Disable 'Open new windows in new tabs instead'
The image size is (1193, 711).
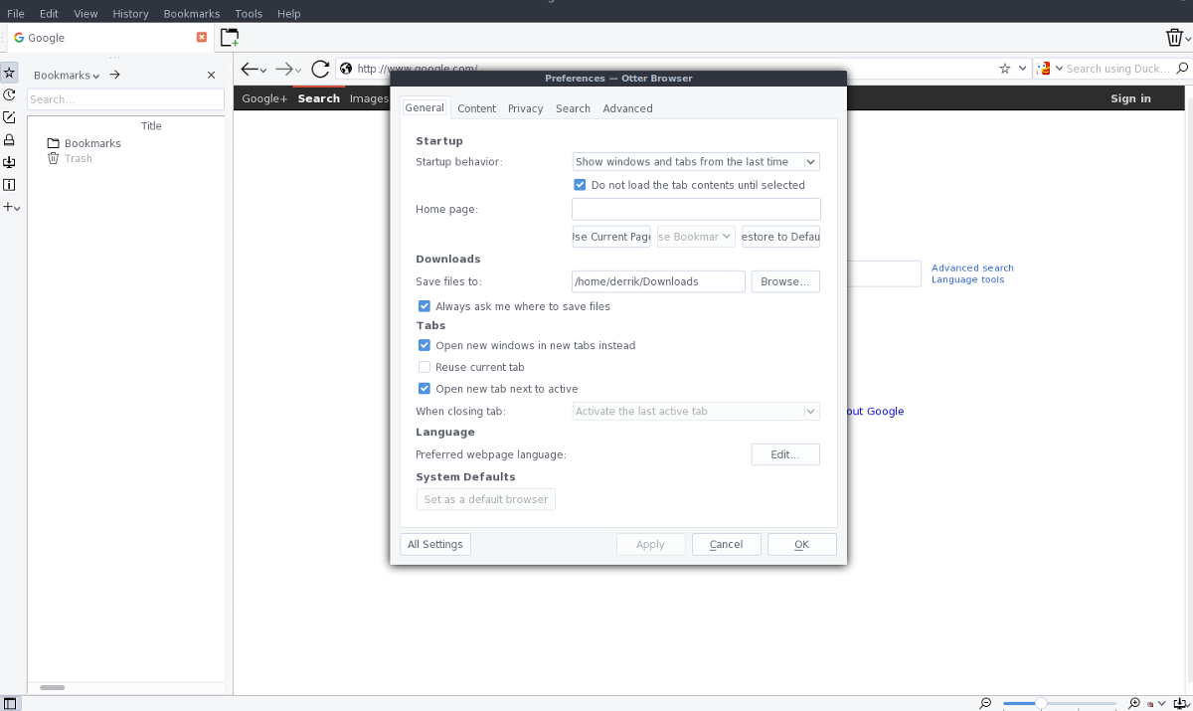[424, 345]
